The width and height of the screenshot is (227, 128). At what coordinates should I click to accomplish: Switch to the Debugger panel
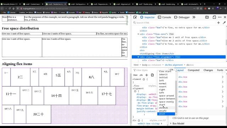[182, 17]
